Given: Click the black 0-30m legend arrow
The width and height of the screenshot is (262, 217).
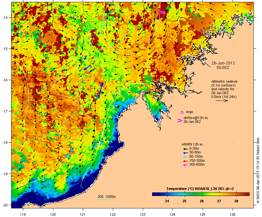Looking at the screenshot, I should pos(185,149).
